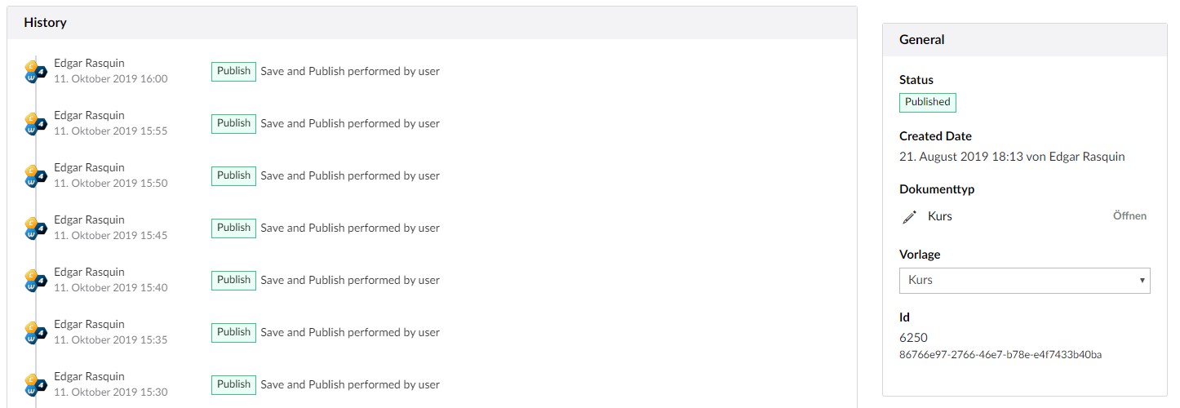The width and height of the screenshot is (1180, 408).
Task: Click Publish badge on 15:45 entry
Action: 233,228
